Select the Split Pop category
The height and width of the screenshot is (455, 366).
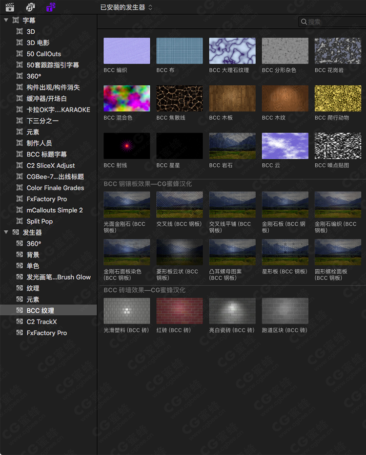click(48, 221)
